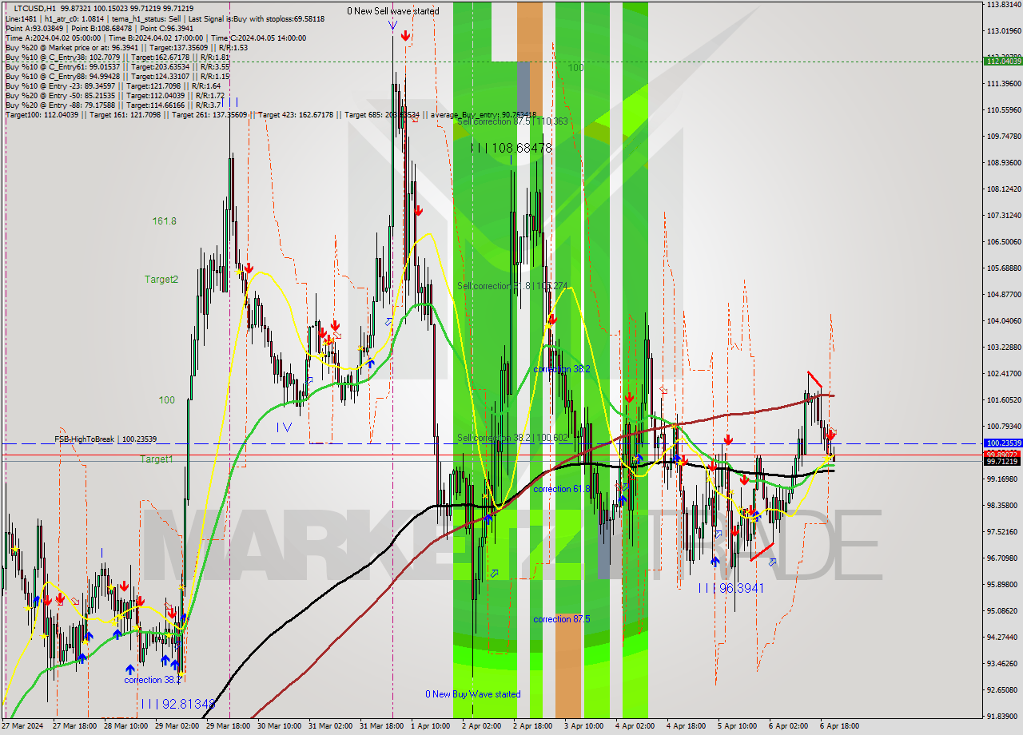Click the blue 'correction 87.5' label
This screenshot has width=1023, height=735.
(x=563, y=619)
